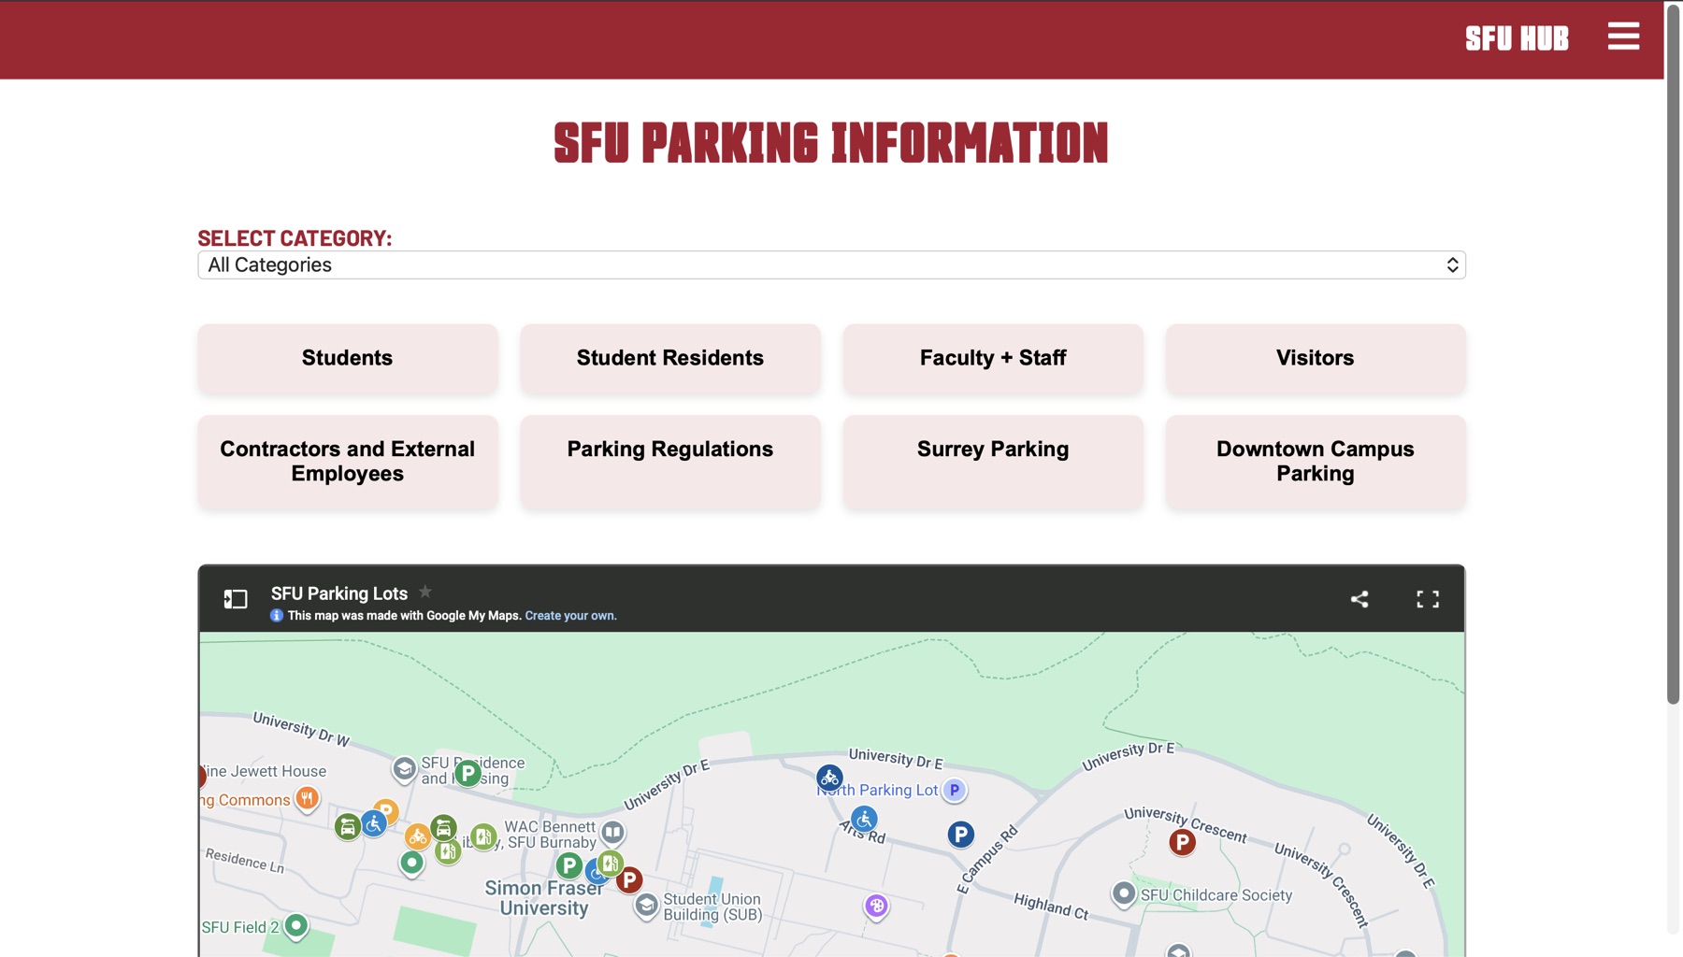Click the page vertical scrollbar thumb

(1674, 354)
